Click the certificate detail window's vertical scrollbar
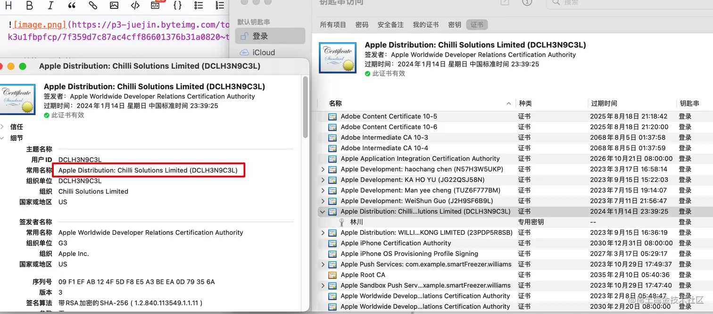The width and height of the screenshot is (713, 314). tap(305, 107)
